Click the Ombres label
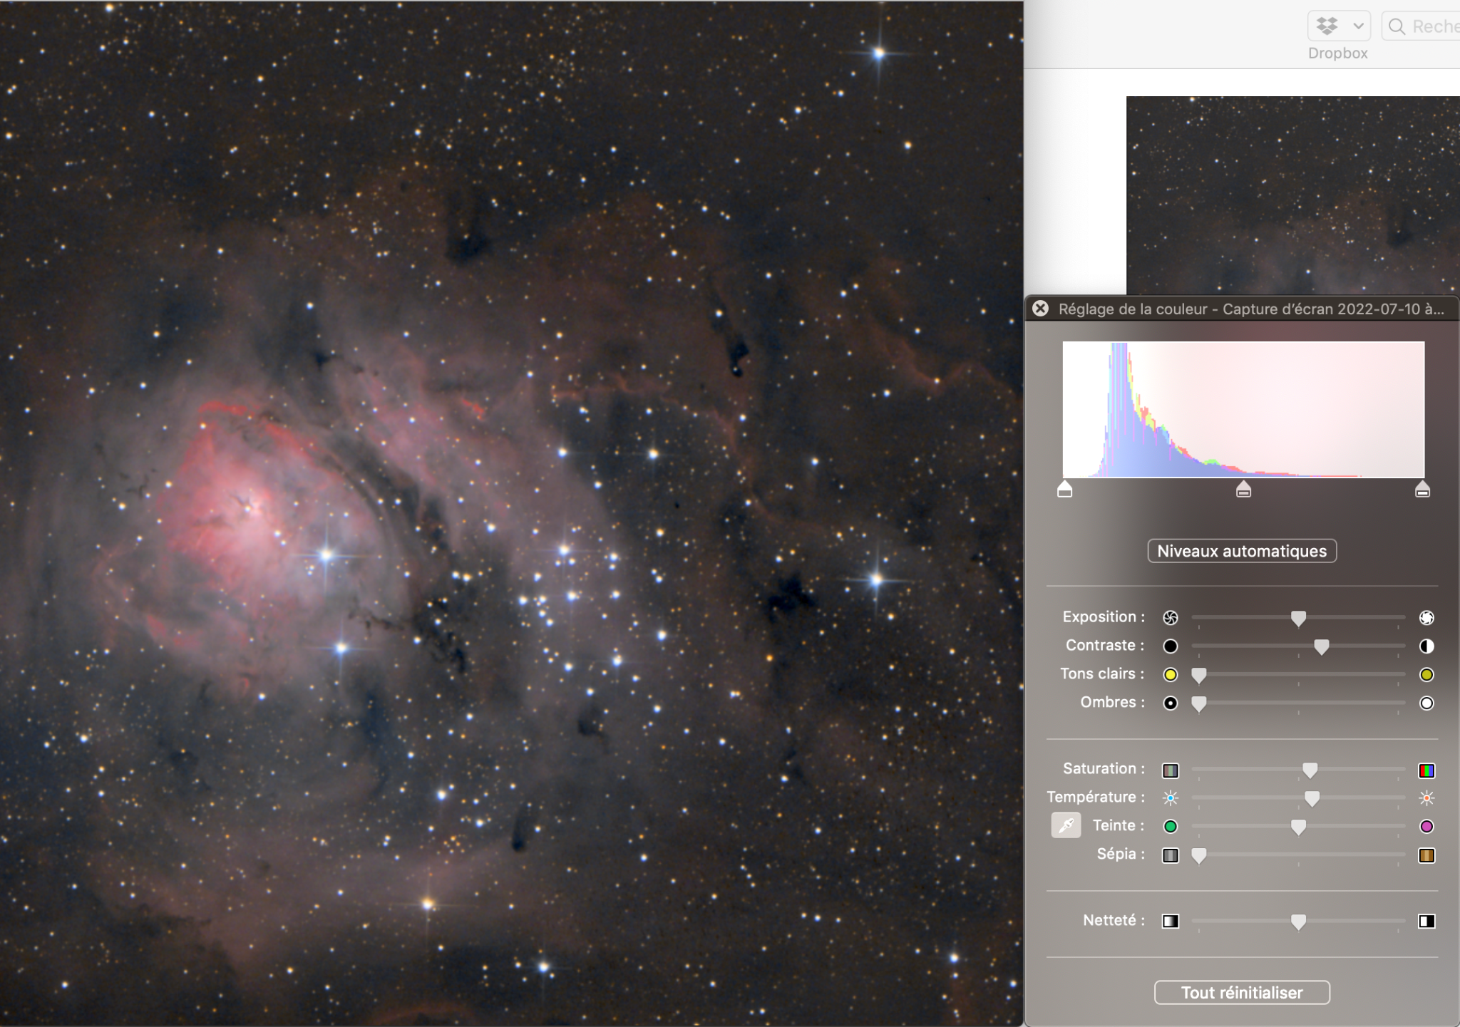 1113,703
